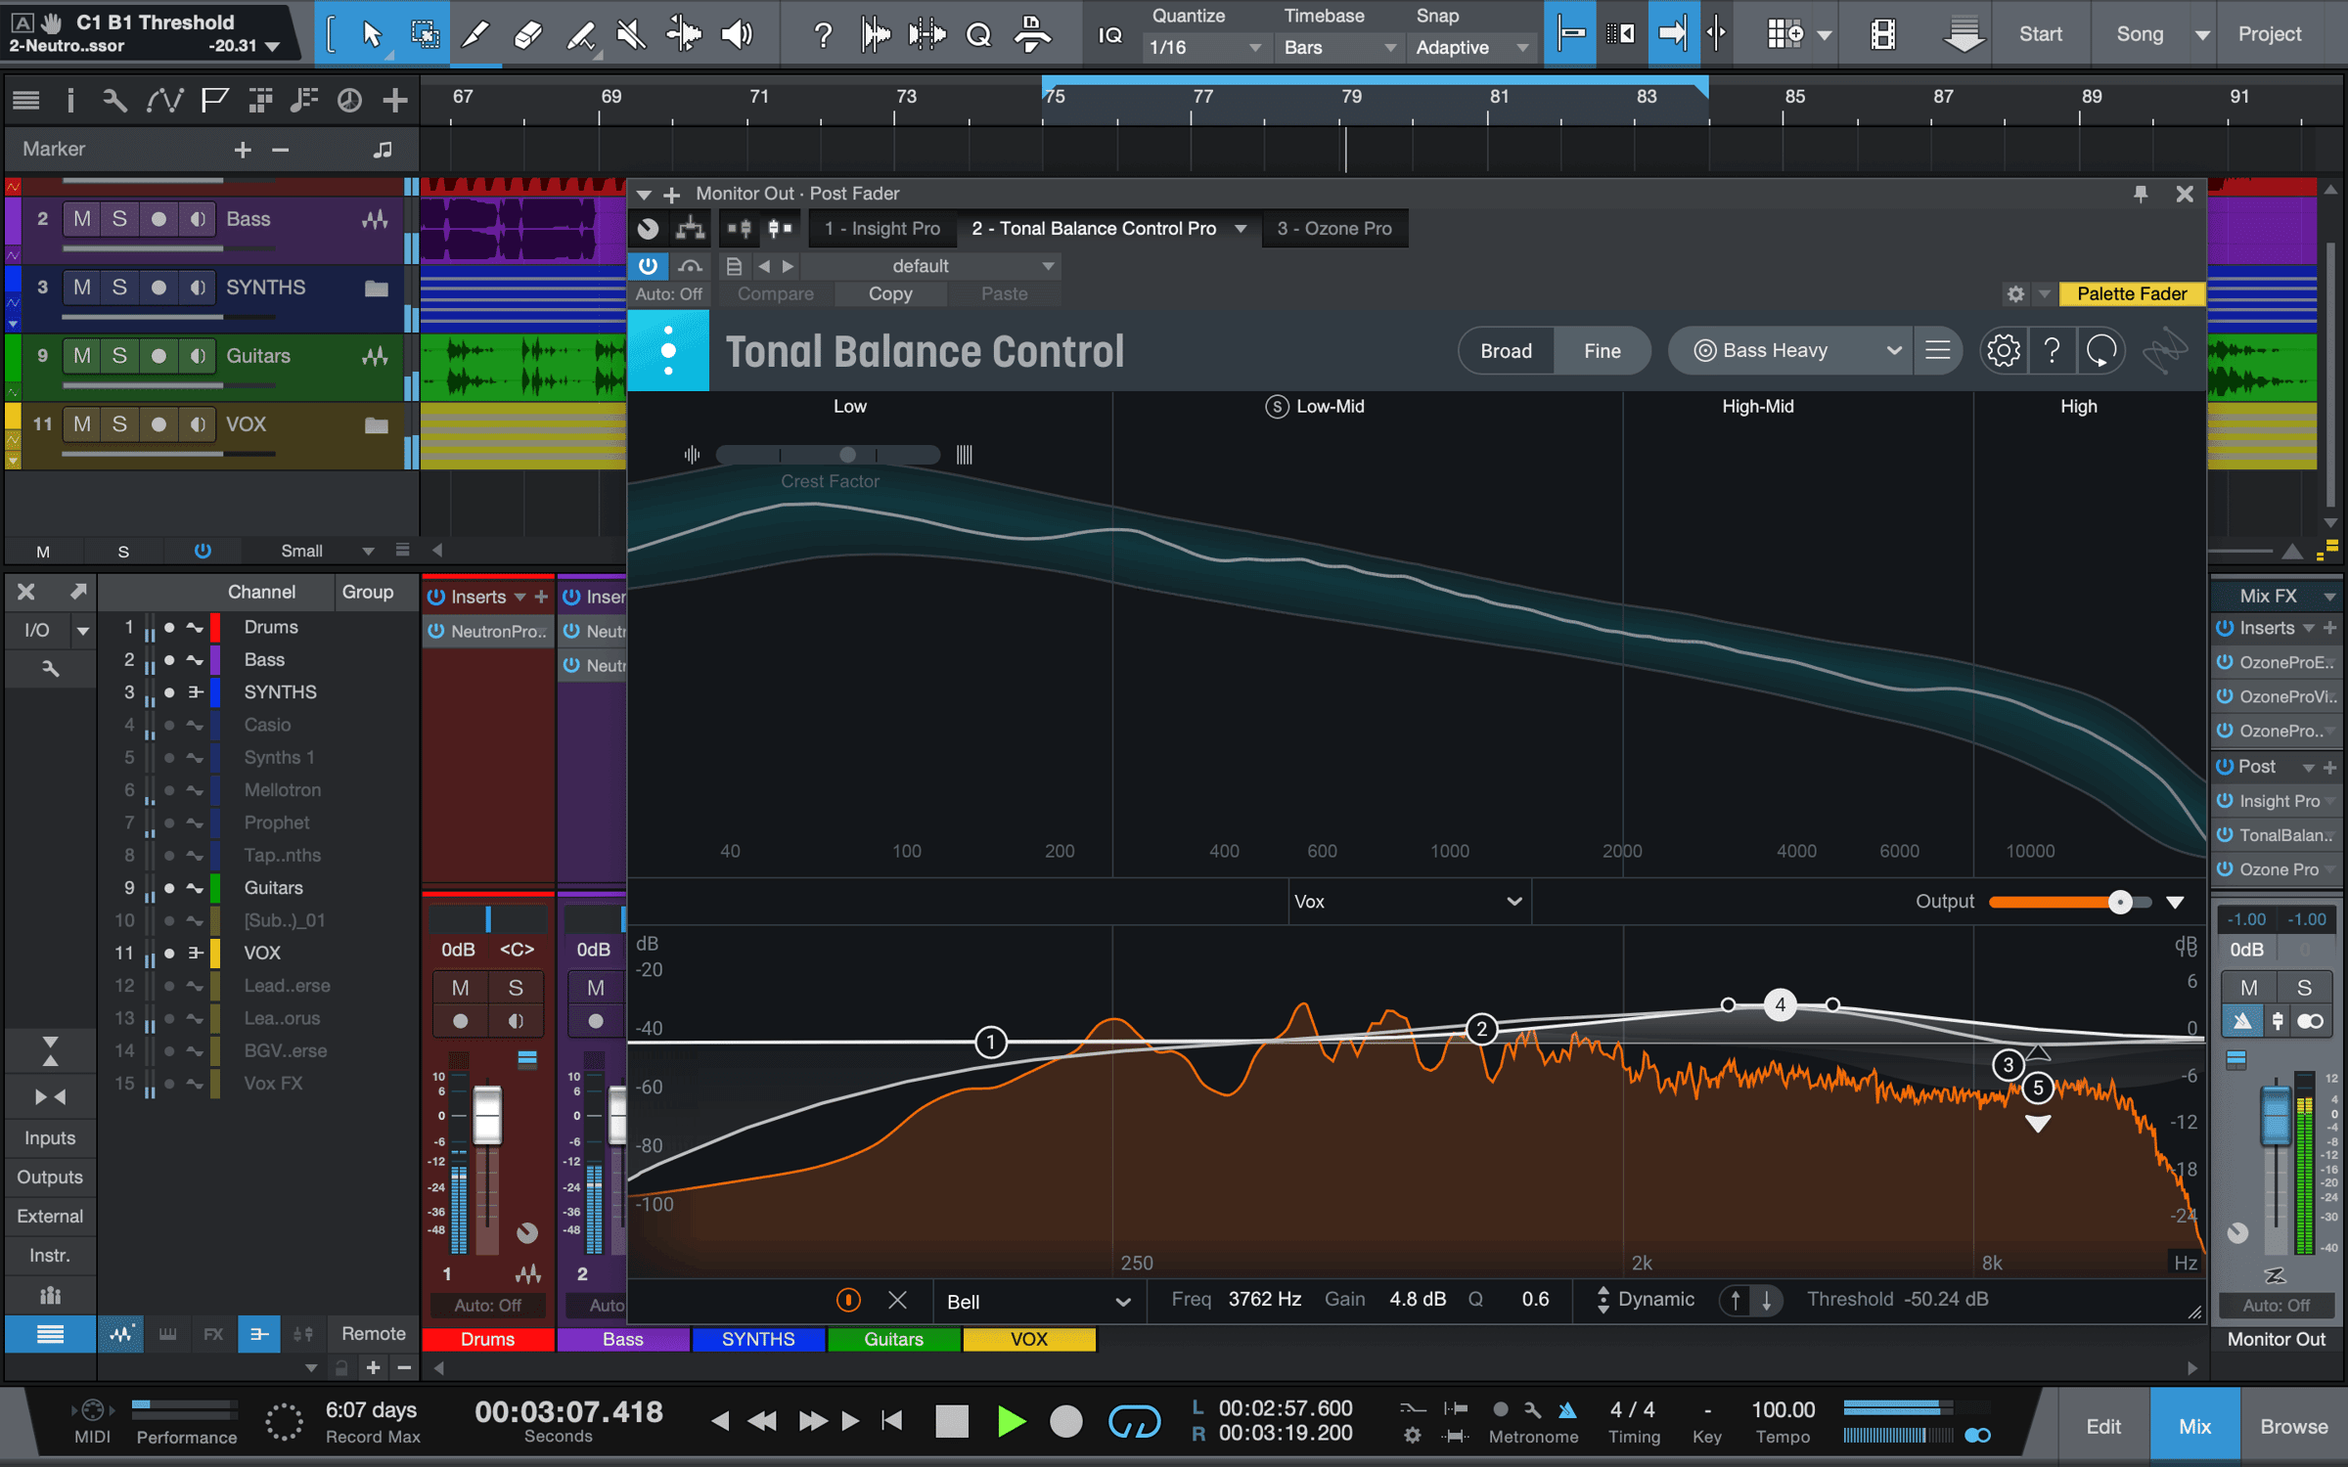Open the IQ input quantize option
Screen dimensions: 2348x1467
click(x=1110, y=35)
